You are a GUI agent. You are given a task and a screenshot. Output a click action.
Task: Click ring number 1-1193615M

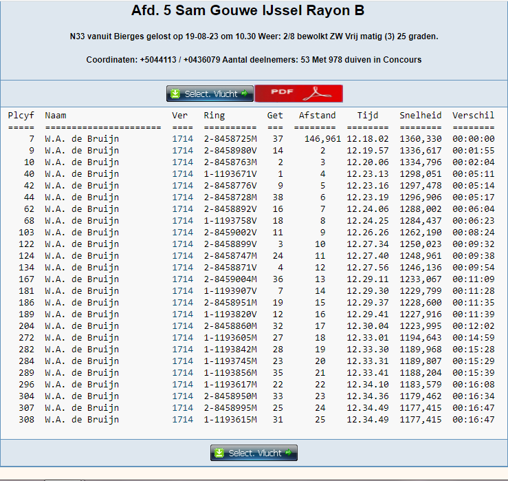pos(230,419)
